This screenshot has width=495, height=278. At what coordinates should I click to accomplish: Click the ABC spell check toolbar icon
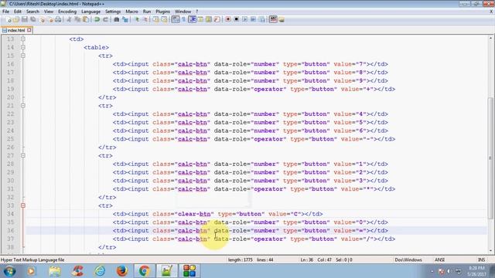273,19
